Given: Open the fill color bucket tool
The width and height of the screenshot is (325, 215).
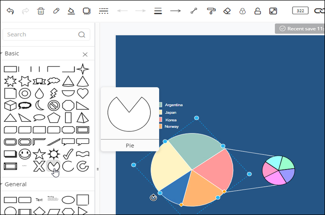Looking at the screenshot, I should pyautogui.click(x=71, y=11).
